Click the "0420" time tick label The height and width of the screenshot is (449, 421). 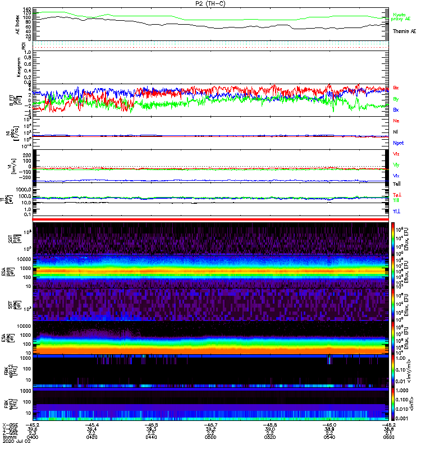tap(91, 437)
